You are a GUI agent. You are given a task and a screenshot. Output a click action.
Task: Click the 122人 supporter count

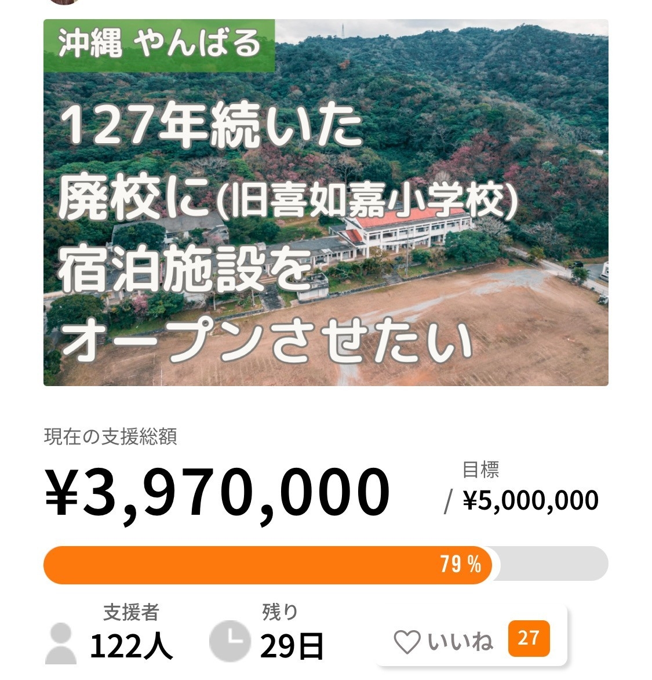(x=131, y=645)
